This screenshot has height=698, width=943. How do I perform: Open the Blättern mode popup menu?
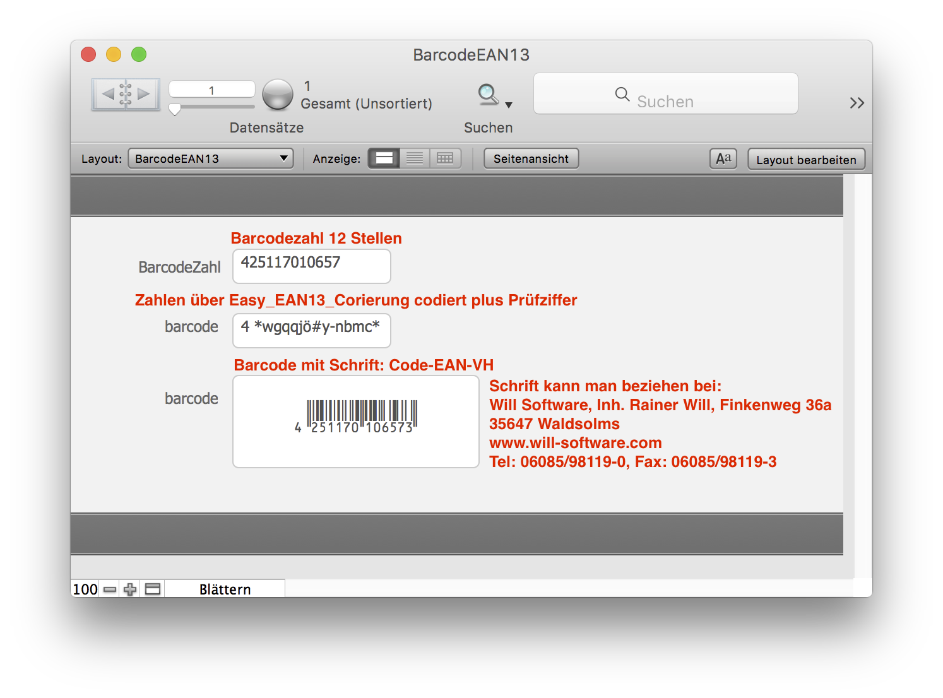click(225, 589)
